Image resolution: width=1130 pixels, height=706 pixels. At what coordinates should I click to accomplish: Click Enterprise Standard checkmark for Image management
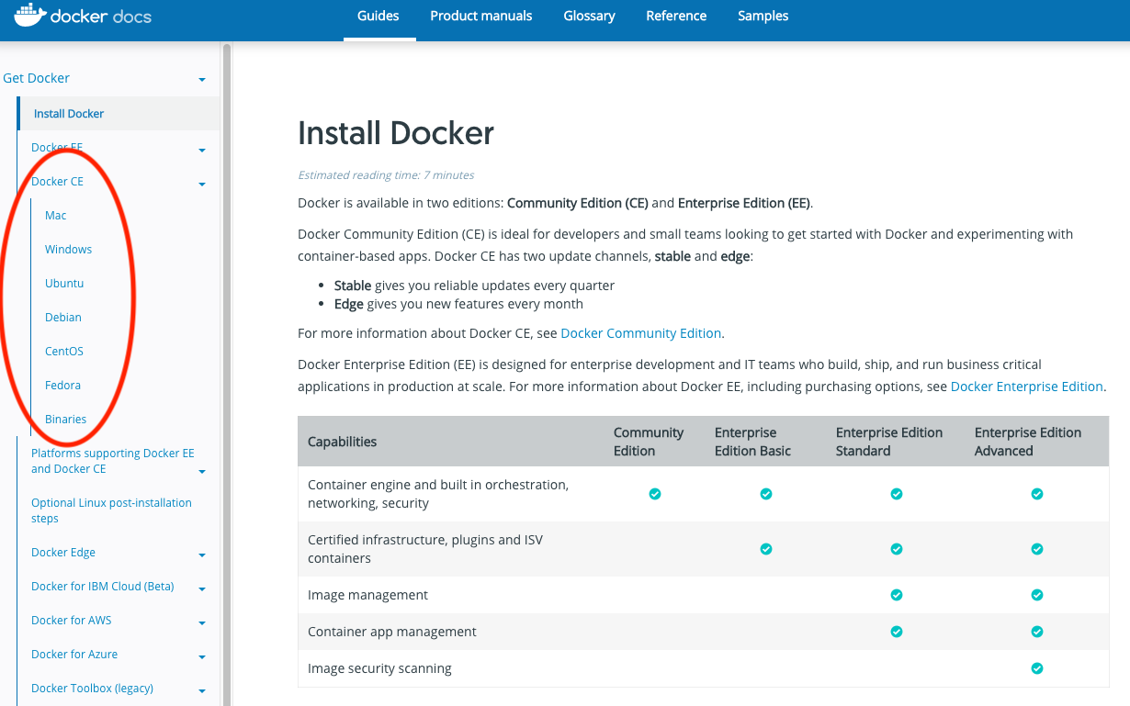pos(897,595)
